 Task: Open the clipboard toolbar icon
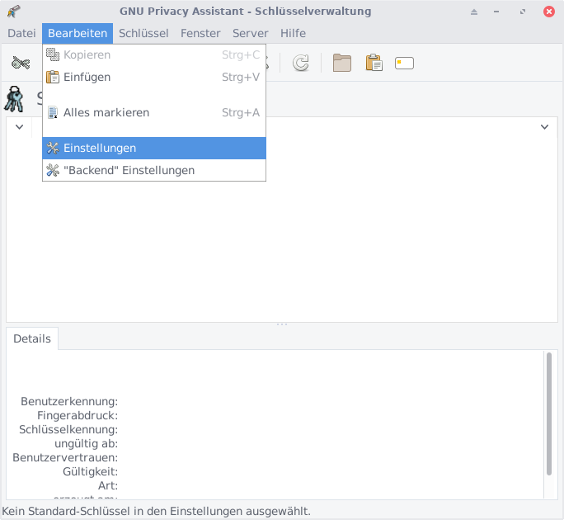coord(374,64)
